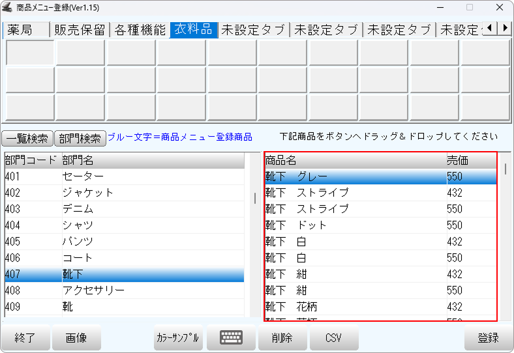Viewport: 514px width, 353px height.
Task: Click the 登録 button
Action: click(x=487, y=337)
